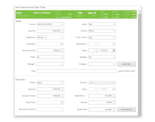Open the Action dropdown showing Buy
155x122 pixels.
(114, 24)
